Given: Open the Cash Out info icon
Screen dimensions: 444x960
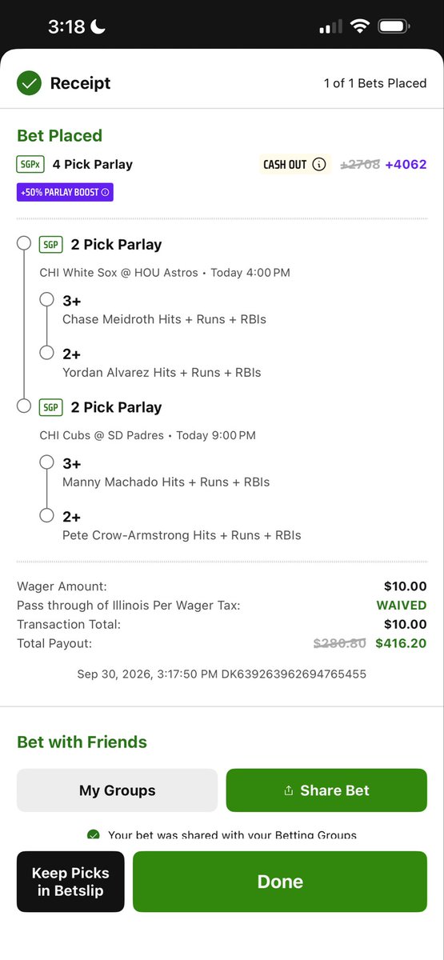Looking at the screenshot, I should [x=319, y=165].
